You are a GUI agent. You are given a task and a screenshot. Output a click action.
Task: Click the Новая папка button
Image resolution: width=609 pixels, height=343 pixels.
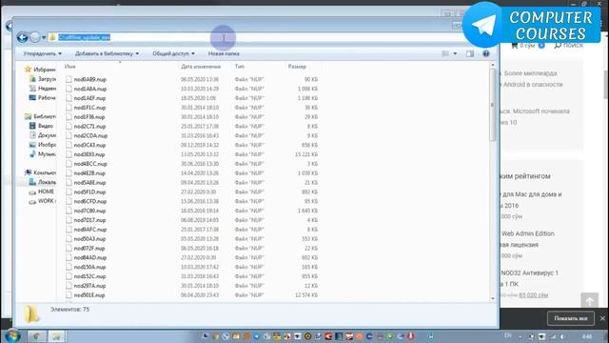click(224, 53)
